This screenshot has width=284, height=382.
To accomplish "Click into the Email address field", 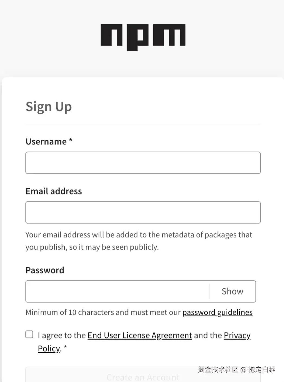I will (143, 212).
